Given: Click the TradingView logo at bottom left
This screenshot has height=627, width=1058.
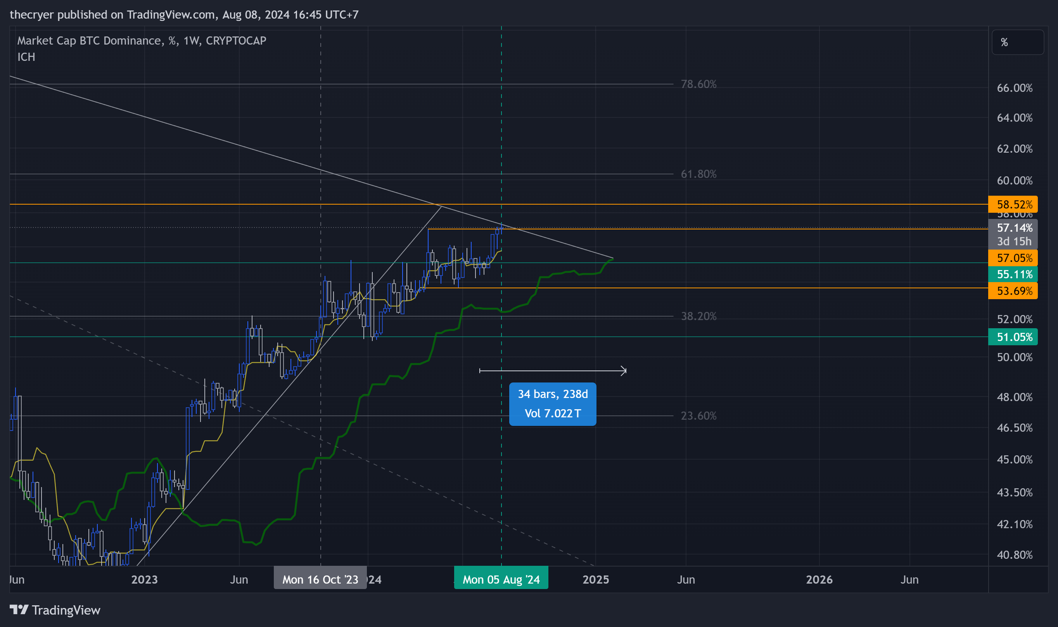Looking at the screenshot, I should tap(55, 610).
